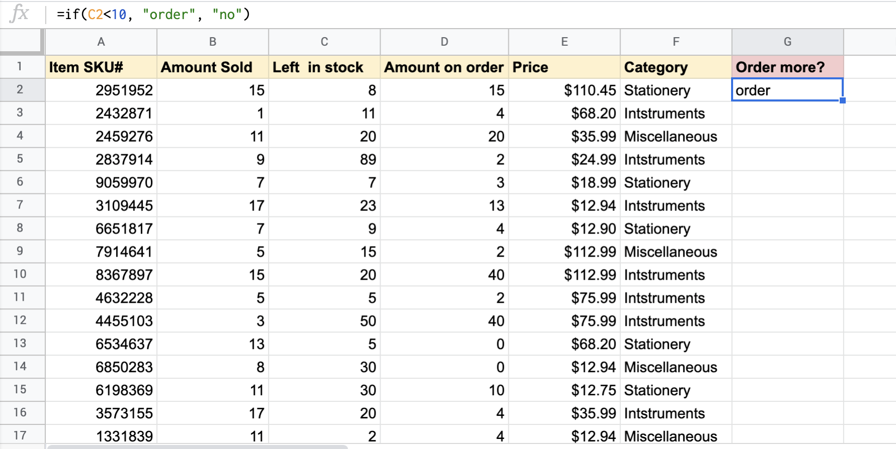896x449 pixels.
Task: Click the "Order more?" header cell
Action: tap(787, 67)
